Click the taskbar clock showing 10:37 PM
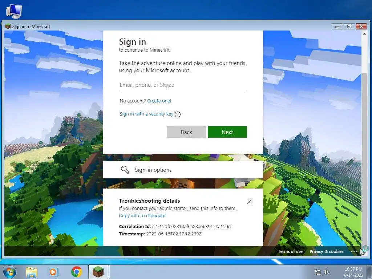The height and width of the screenshot is (279, 372). point(353,272)
